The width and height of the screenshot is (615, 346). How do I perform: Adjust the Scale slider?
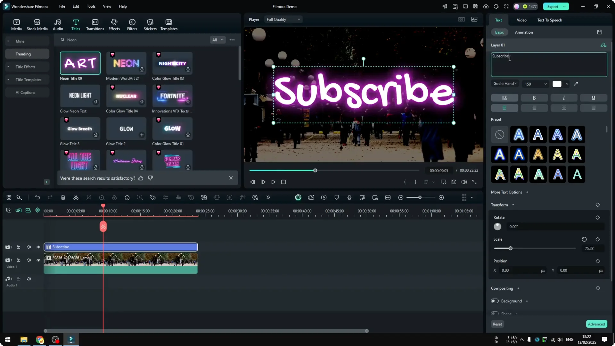[510, 248]
